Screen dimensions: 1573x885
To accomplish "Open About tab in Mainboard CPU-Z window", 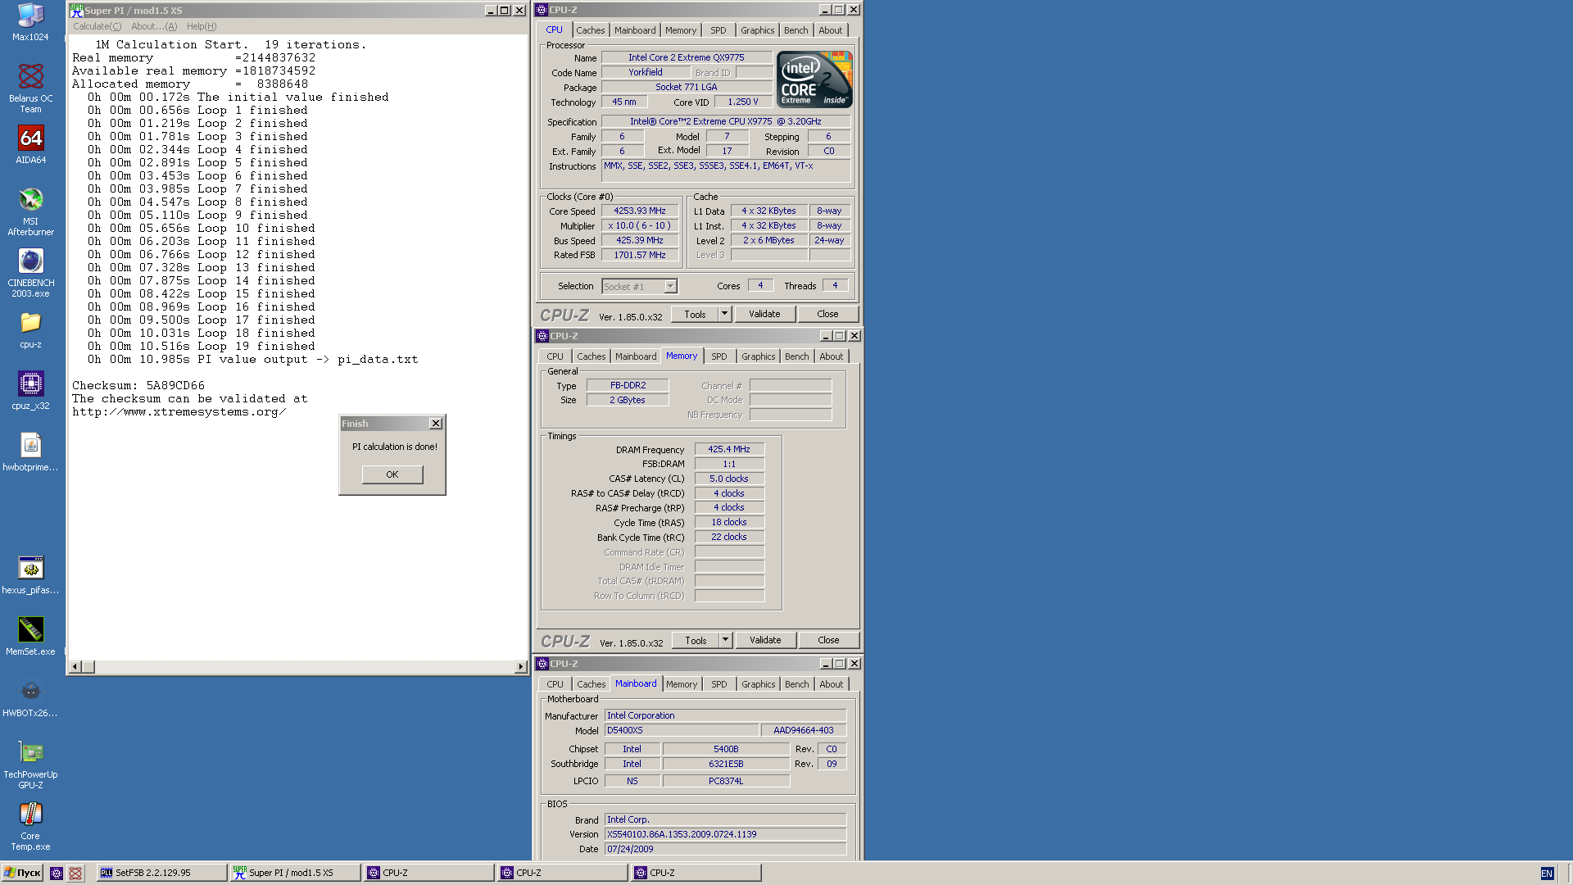I will pos(831,684).
